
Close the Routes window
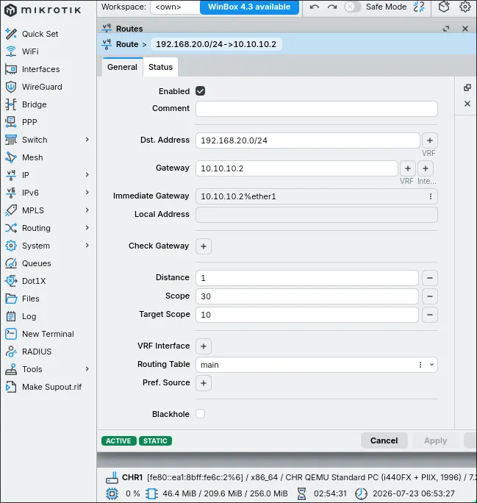click(x=465, y=29)
